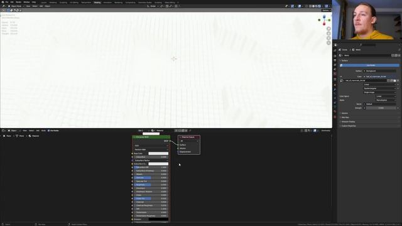402x226 pixels.
Task: Click the Base Color swatch
Action: coord(158,153)
